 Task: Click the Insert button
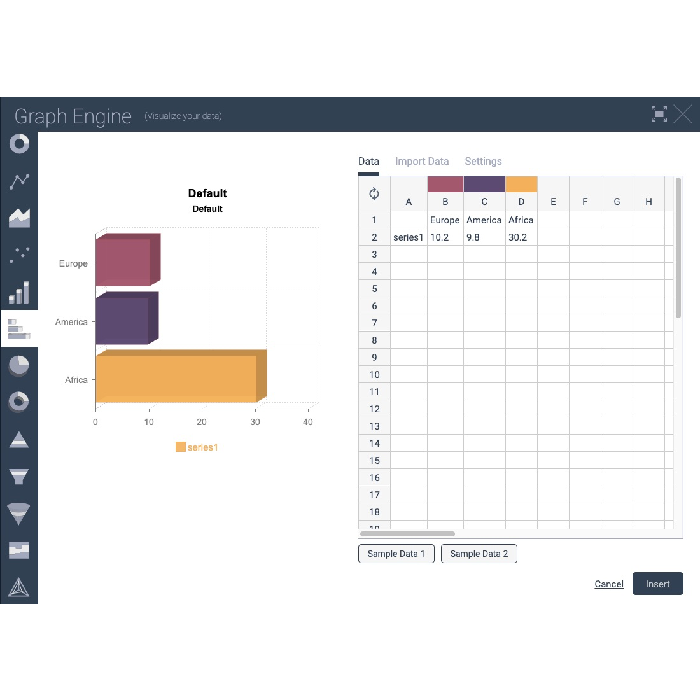tap(658, 584)
